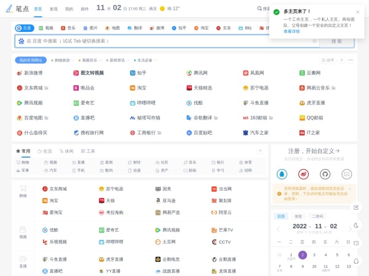Expand the 新闻资讯 category dropdown
This screenshot has height=276, width=369.
click(x=117, y=60)
